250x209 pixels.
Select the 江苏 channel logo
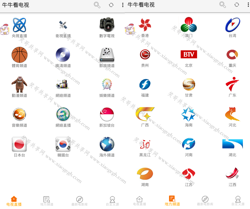[189, 174]
